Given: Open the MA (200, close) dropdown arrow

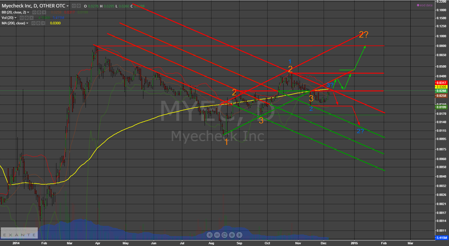Looking at the screenshot, I should tap(27, 23).
